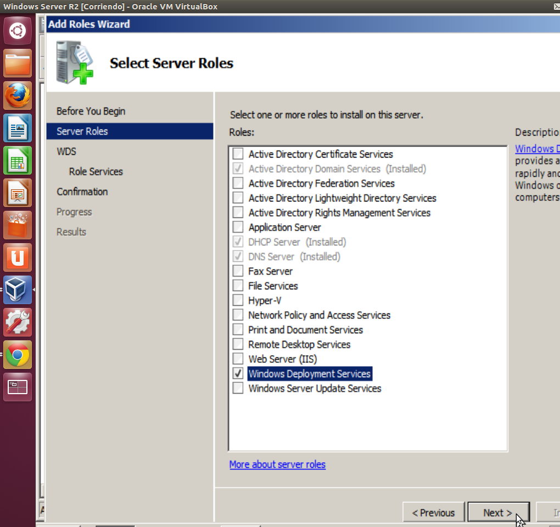Viewport: 560px width, 527px height.
Task: Select the Web Server (IIS) label
Action: coord(283,359)
